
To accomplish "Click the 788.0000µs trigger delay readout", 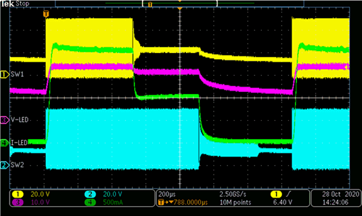I will (191, 202).
